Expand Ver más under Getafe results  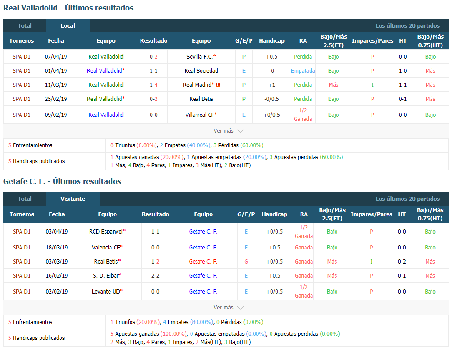pyautogui.click(x=229, y=308)
